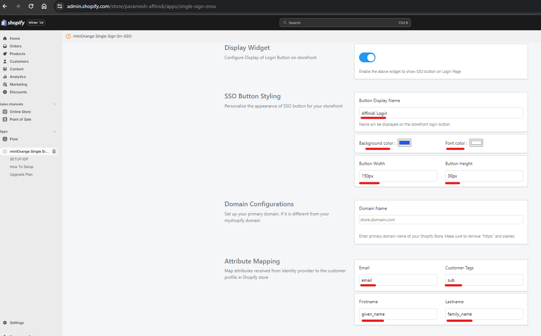This screenshot has height=336, width=541.
Task: Click the browser home icon
Action: pyautogui.click(x=44, y=6)
